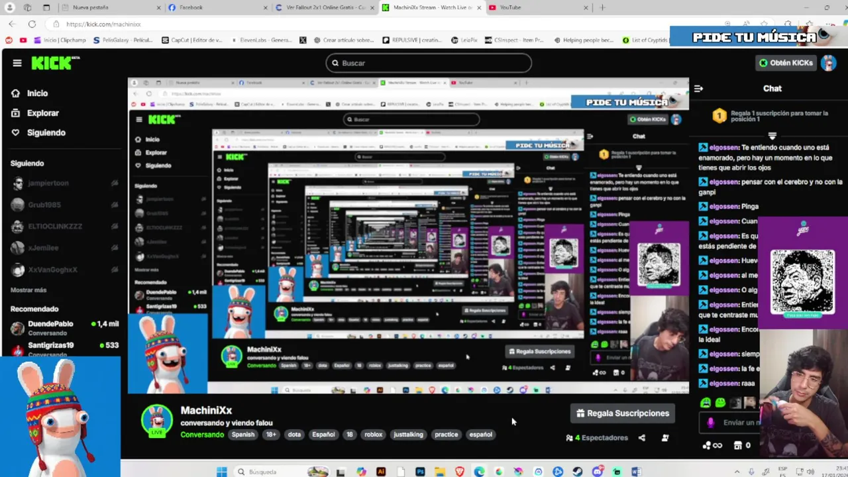Open recommended channel DuendePablo

coord(64,327)
